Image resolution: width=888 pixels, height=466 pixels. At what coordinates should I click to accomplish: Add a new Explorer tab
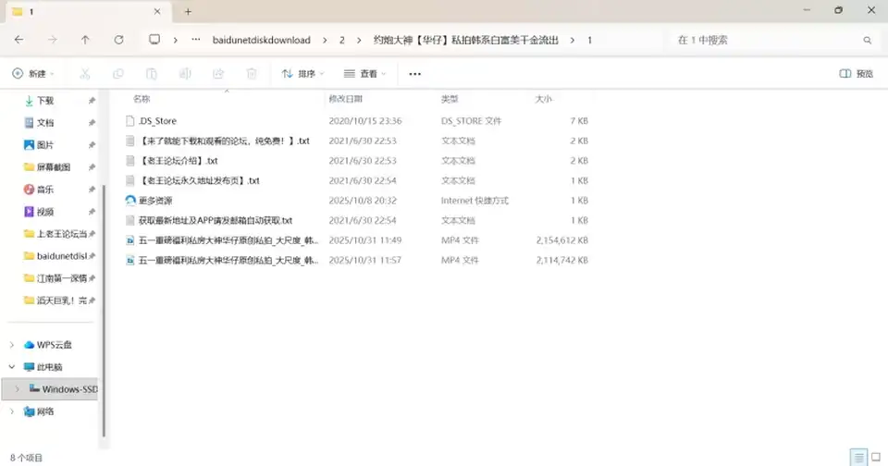click(x=188, y=11)
